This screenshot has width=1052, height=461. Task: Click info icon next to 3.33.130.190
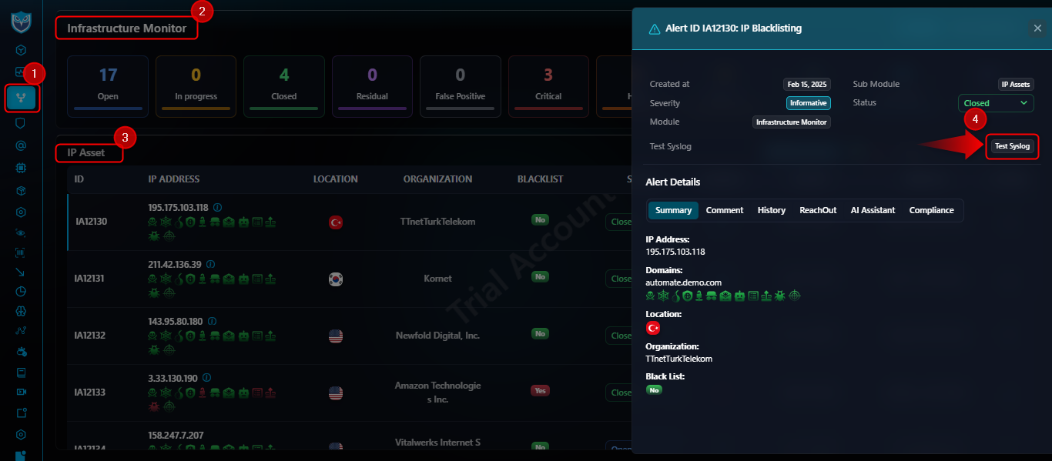coord(206,379)
